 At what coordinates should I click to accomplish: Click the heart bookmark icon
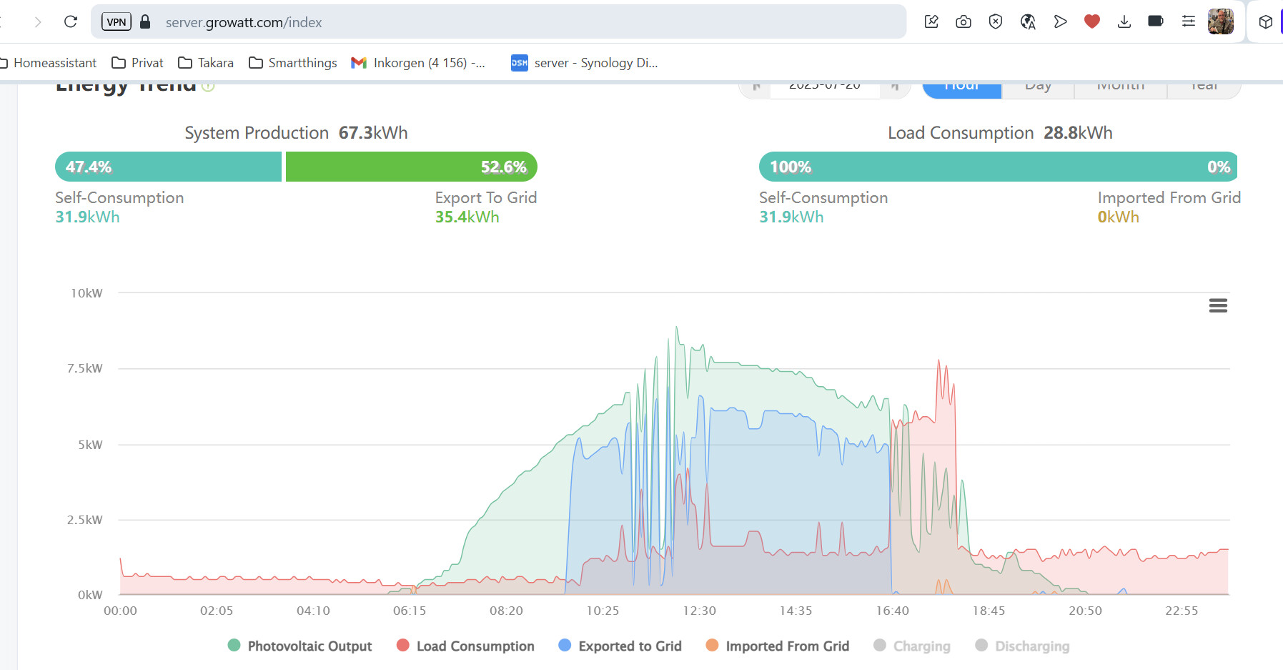pyautogui.click(x=1091, y=22)
